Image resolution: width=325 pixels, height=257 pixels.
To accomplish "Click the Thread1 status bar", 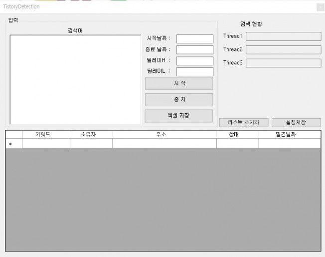I will click(x=283, y=36).
